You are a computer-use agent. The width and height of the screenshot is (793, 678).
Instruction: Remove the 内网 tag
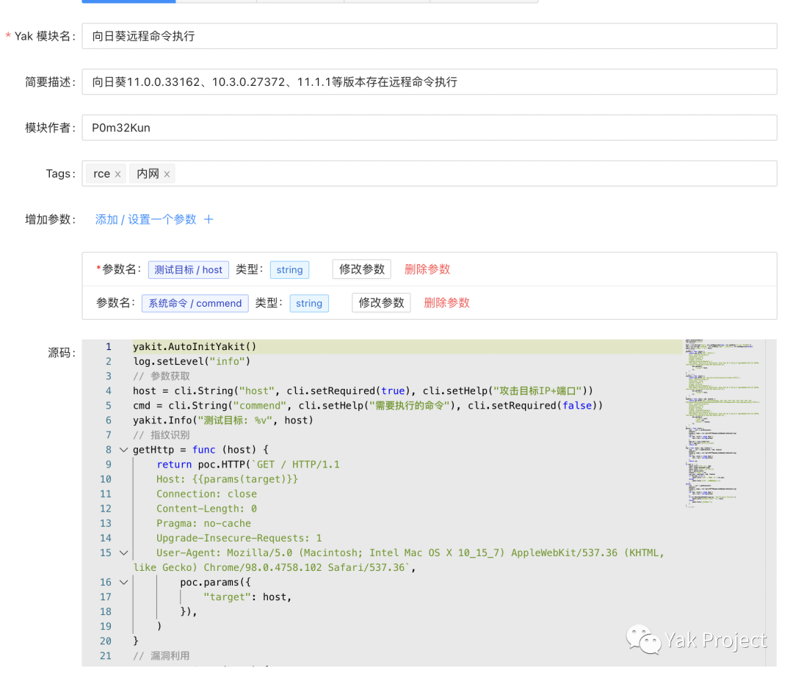pos(167,175)
